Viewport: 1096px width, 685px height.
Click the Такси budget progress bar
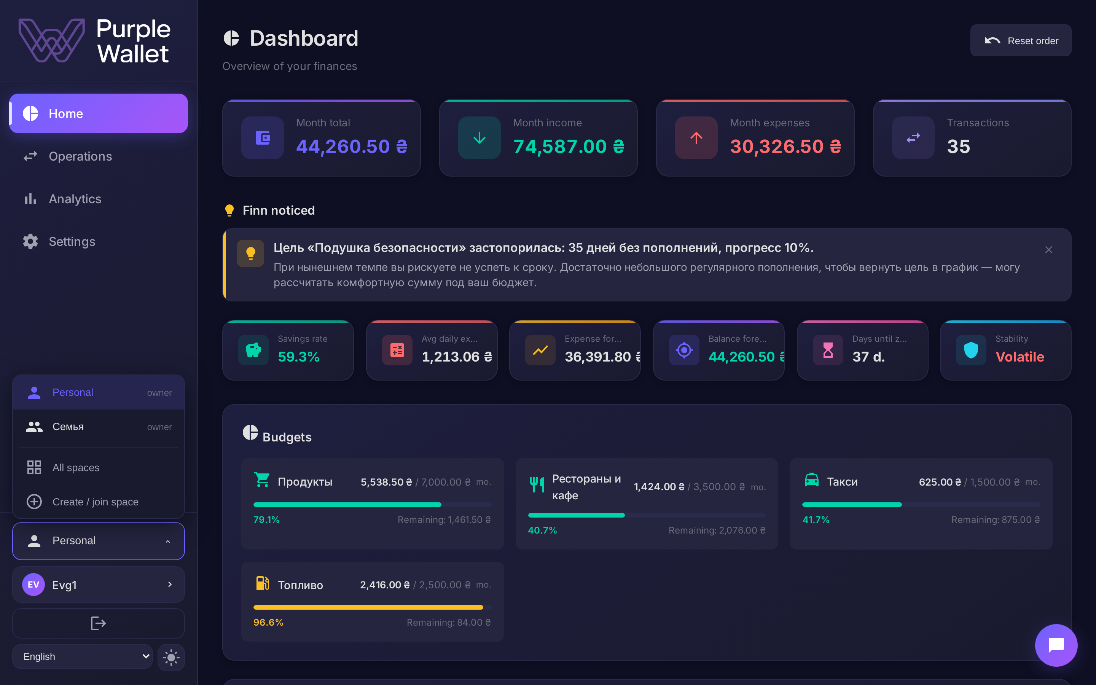click(921, 504)
